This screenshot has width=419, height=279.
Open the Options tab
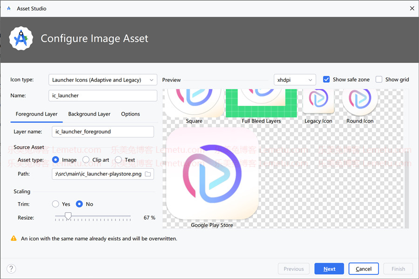(130, 114)
